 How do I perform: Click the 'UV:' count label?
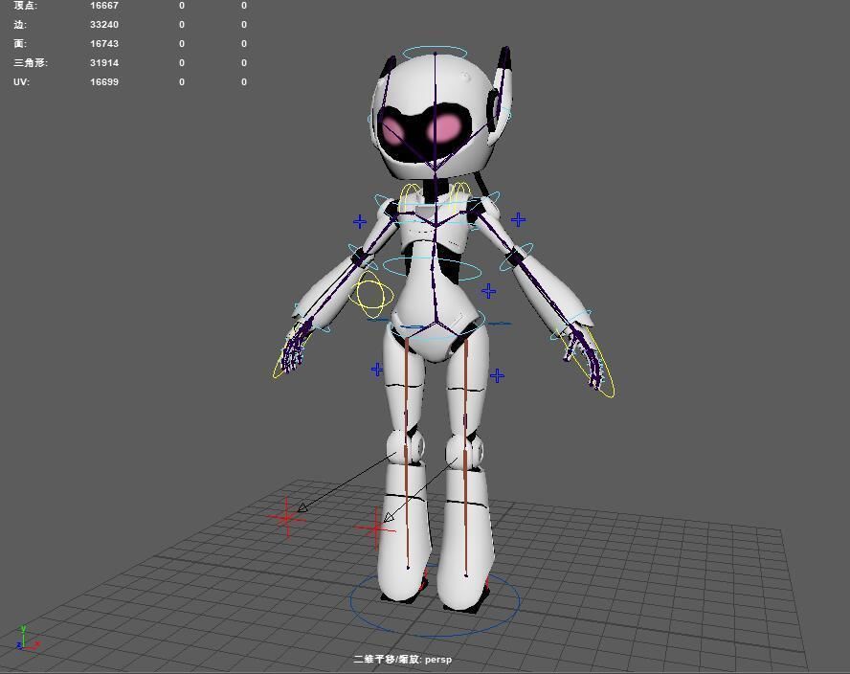coord(22,82)
